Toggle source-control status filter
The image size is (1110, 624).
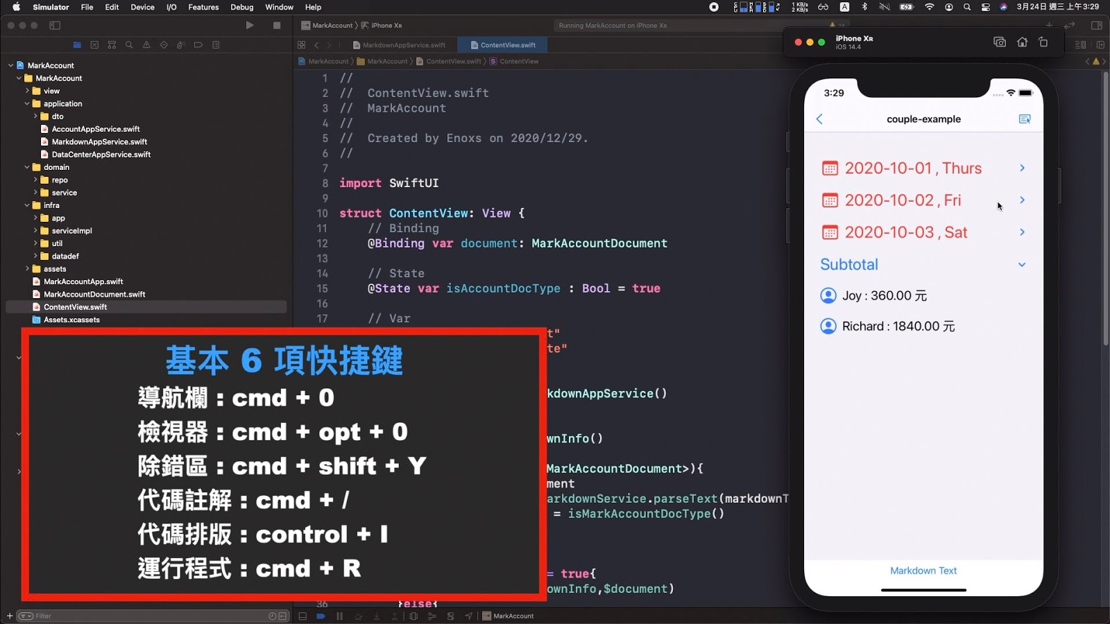pyautogui.click(x=283, y=616)
